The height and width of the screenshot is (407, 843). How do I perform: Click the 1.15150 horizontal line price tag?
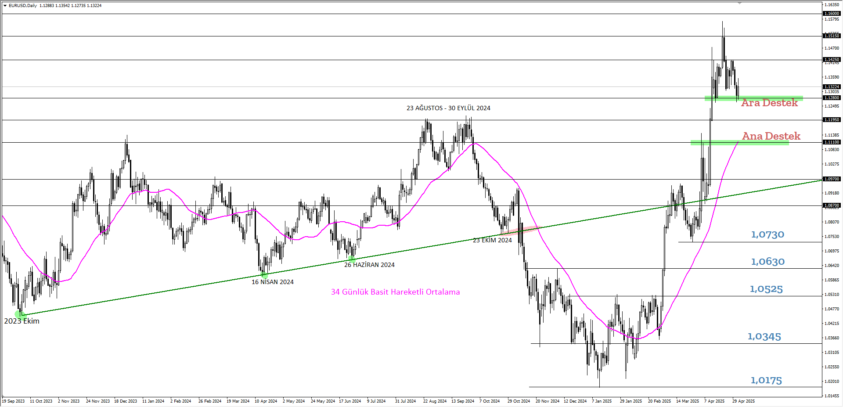click(x=832, y=36)
